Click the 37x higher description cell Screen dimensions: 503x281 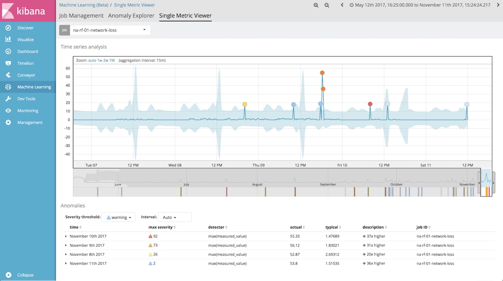tap(374, 237)
